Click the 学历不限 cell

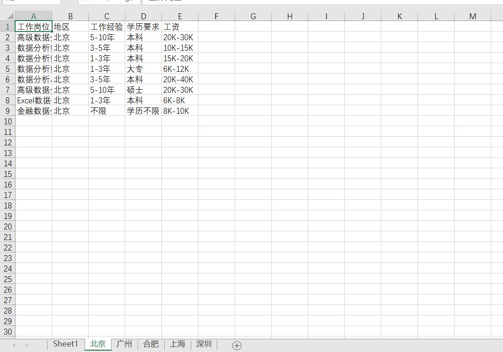click(x=144, y=111)
